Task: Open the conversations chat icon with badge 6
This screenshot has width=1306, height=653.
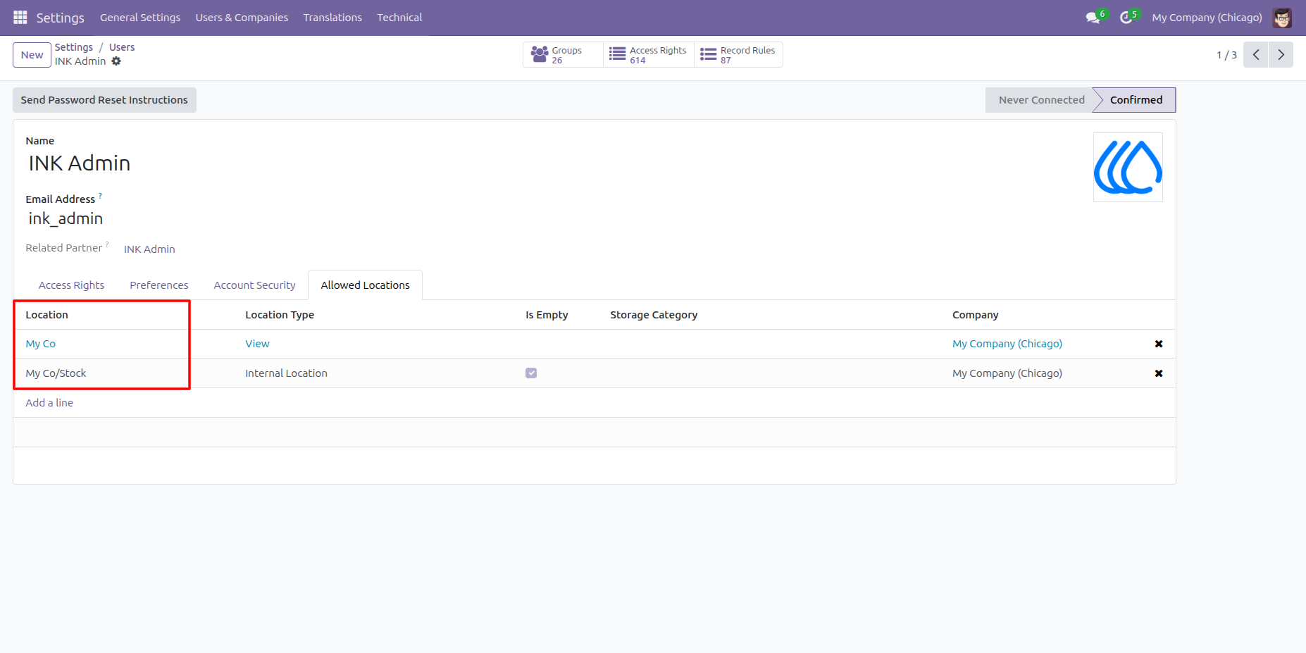Action: [1094, 17]
